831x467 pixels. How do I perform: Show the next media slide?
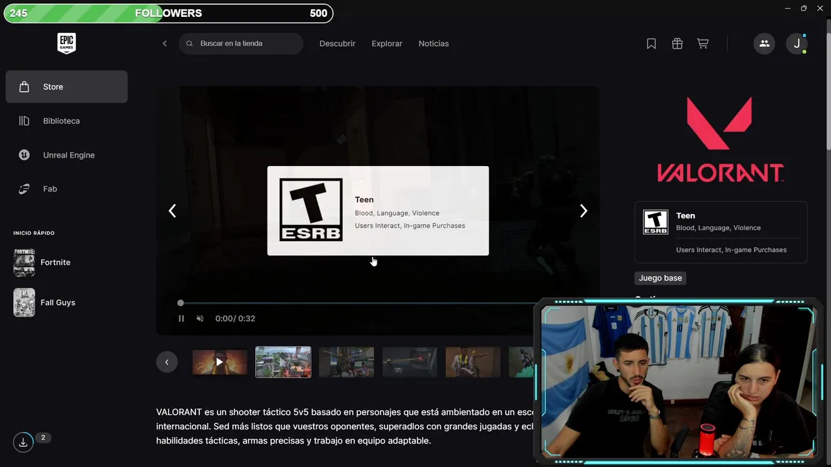[584, 211]
